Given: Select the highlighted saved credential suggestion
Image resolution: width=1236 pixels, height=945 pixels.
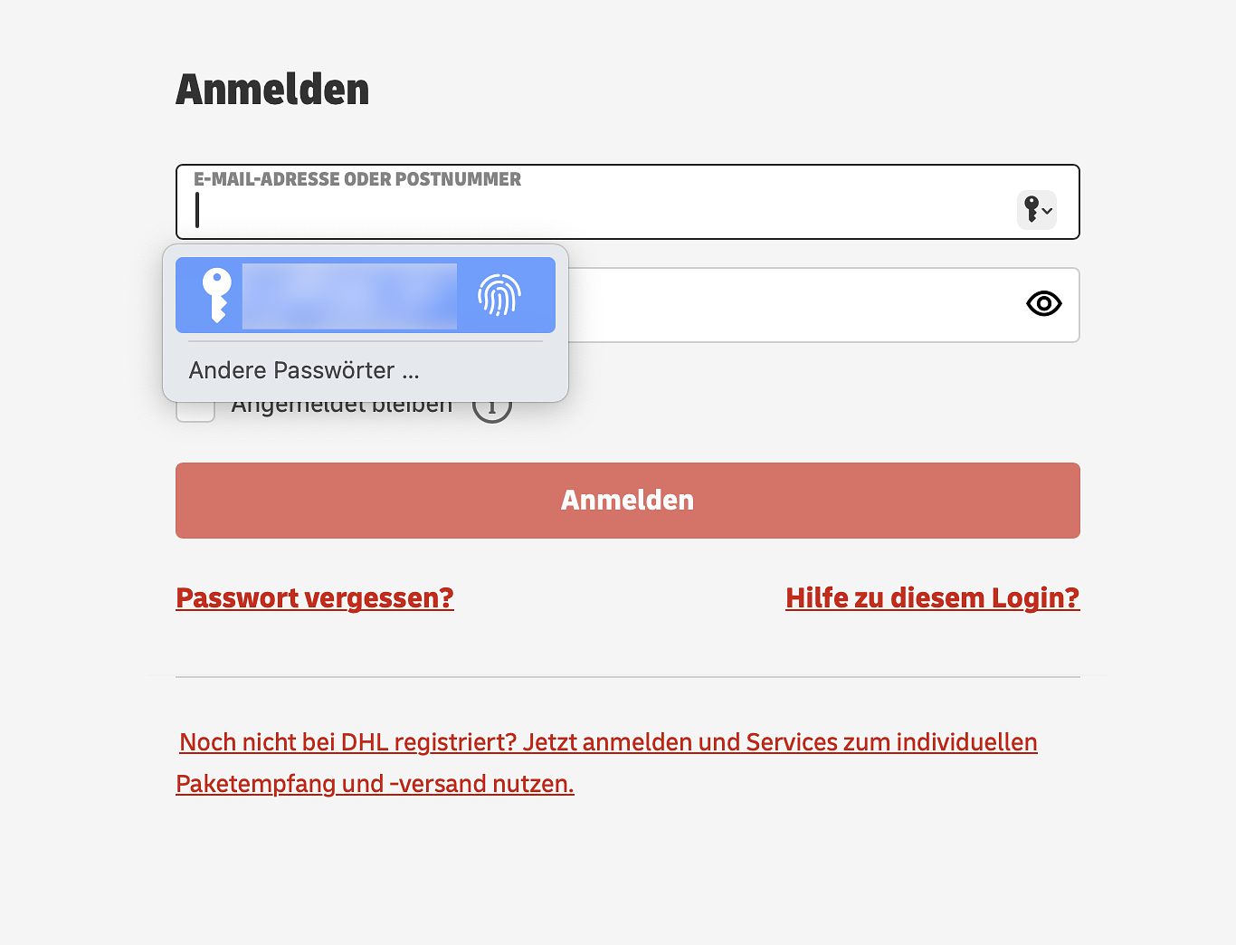Looking at the screenshot, I should coord(362,295).
